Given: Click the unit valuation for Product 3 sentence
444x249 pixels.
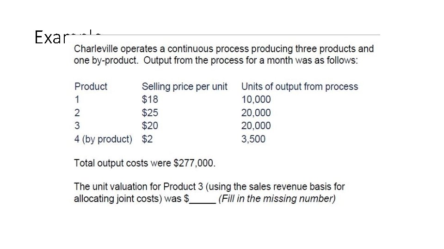Looking at the screenshot, I should (209, 187).
